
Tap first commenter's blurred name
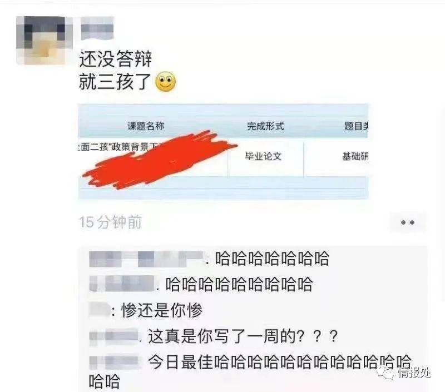[x=146, y=259]
